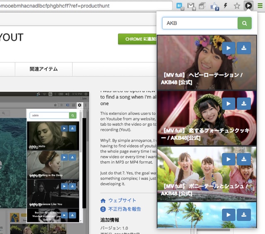Download the 恋するフォーチュンクッキー video

coord(244,103)
